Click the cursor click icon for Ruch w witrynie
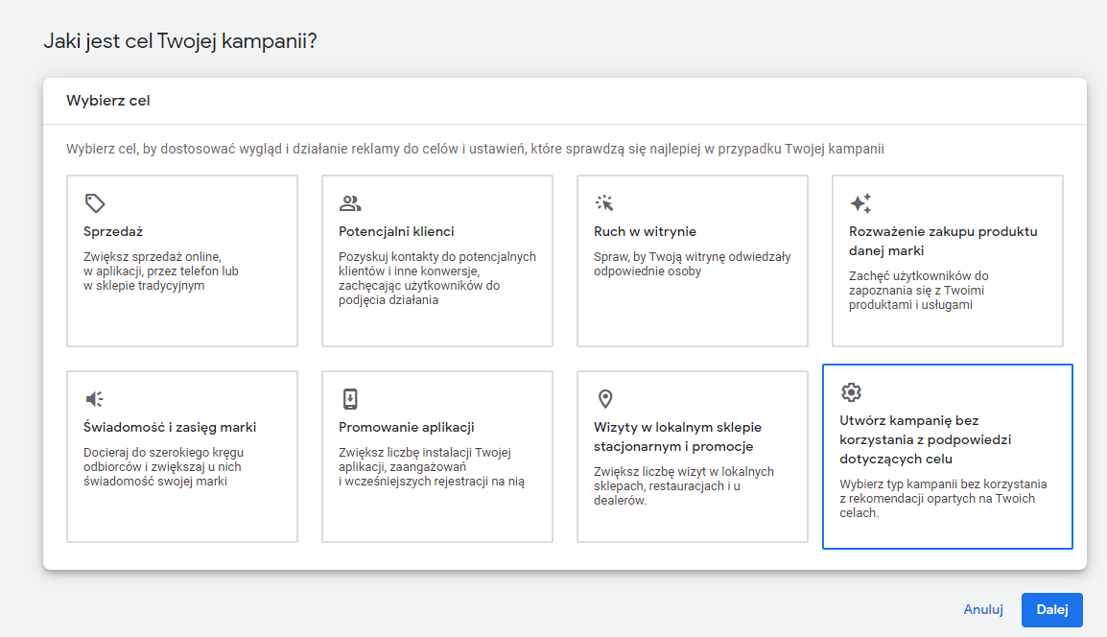 pyautogui.click(x=604, y=203)
